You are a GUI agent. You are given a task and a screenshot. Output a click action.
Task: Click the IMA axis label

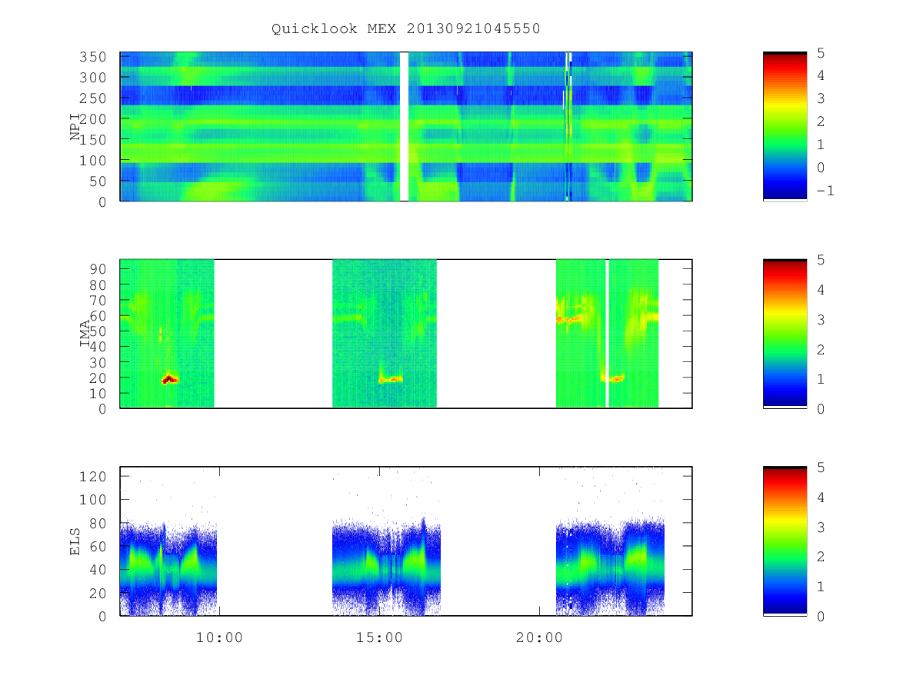tap(85, 334)
